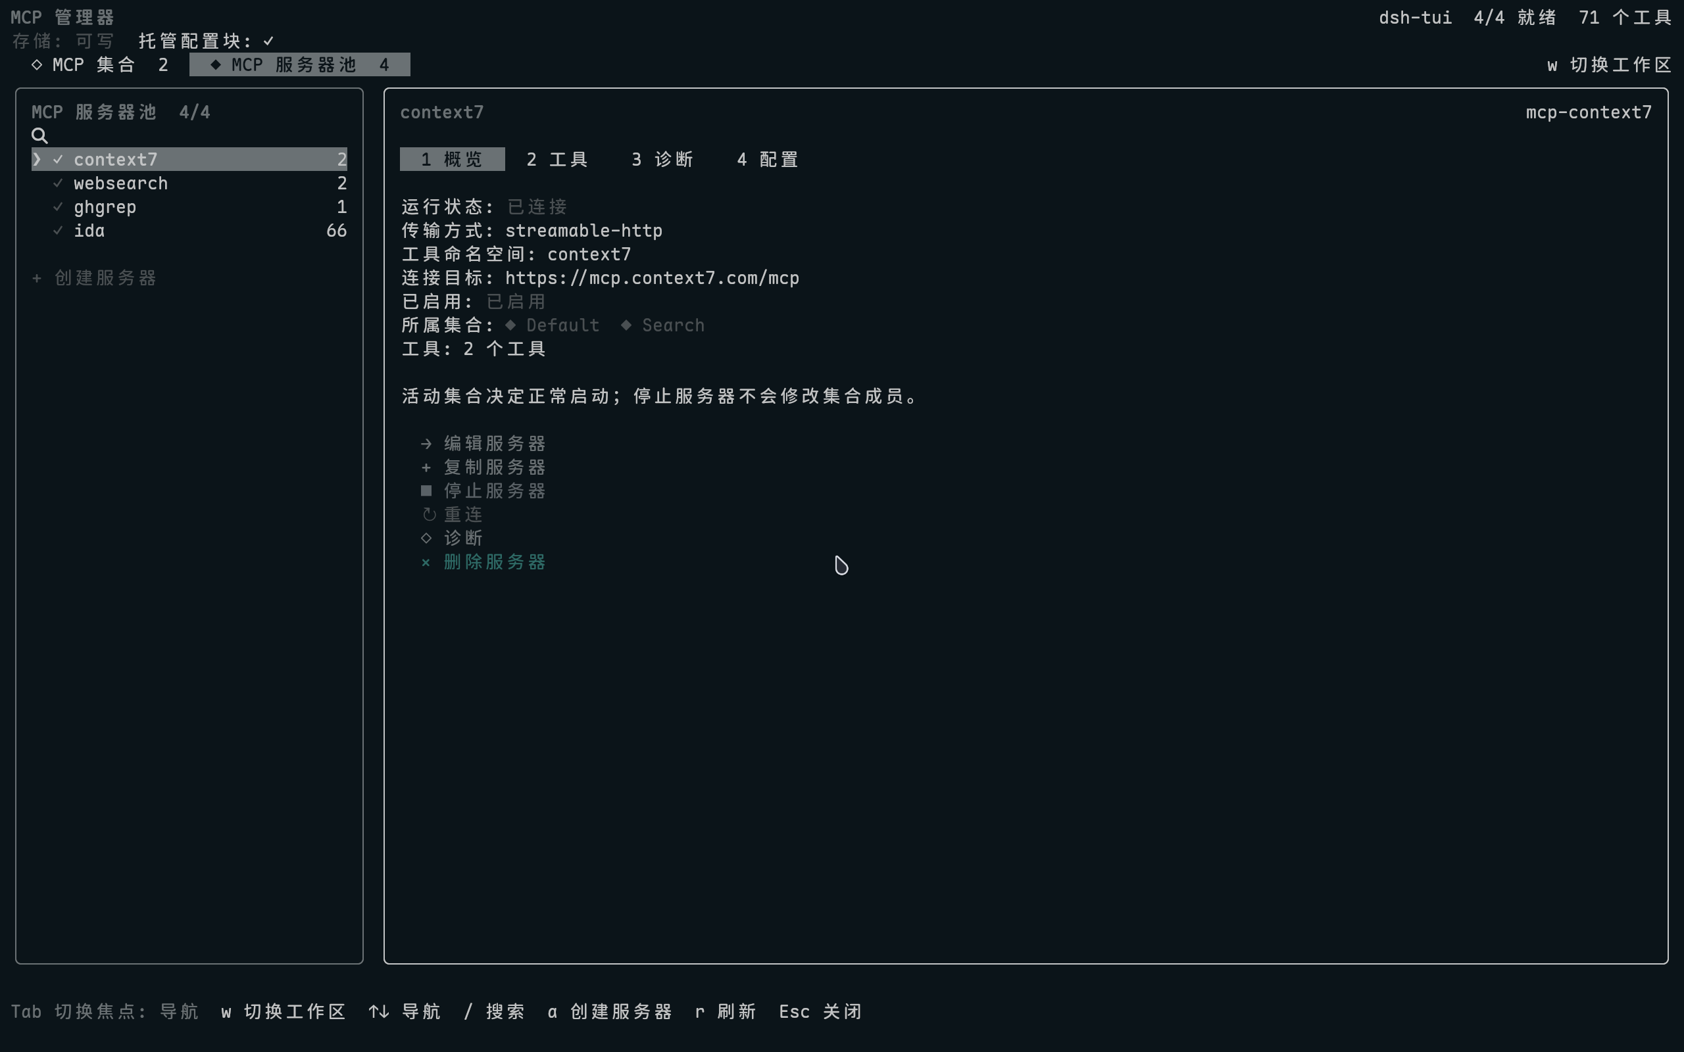Select the websearch server row
The height and width of the screenshot is (1052, 1684).
point(189,183)
